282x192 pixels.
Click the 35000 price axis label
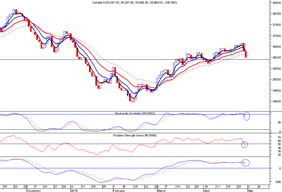(277, 79)
